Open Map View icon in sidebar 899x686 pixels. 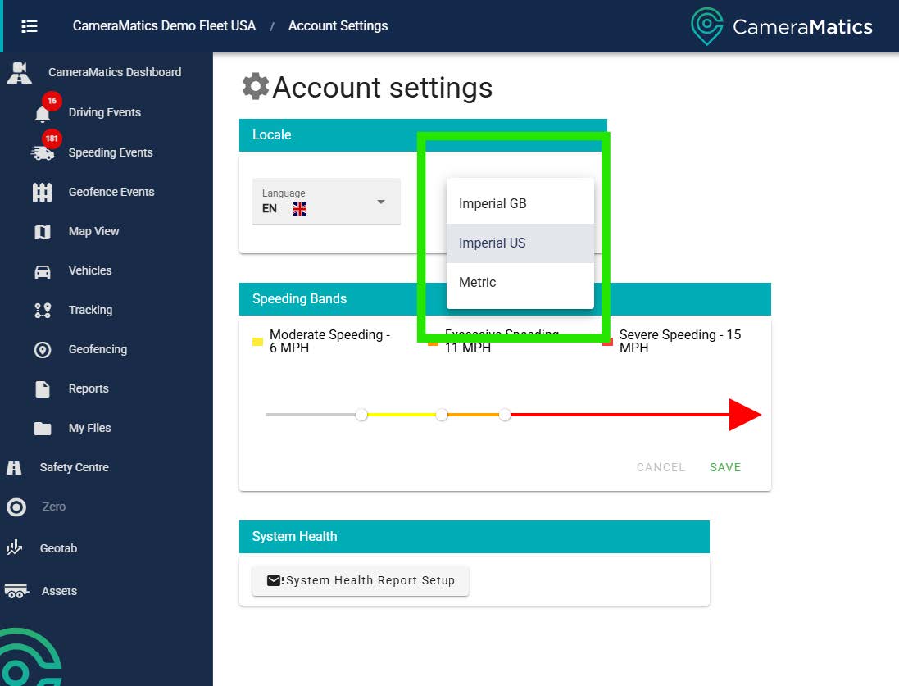pos(43,232)
